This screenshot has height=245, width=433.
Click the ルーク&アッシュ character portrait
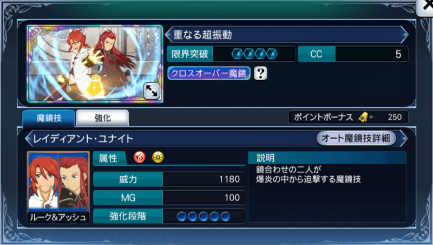(58, 187)
